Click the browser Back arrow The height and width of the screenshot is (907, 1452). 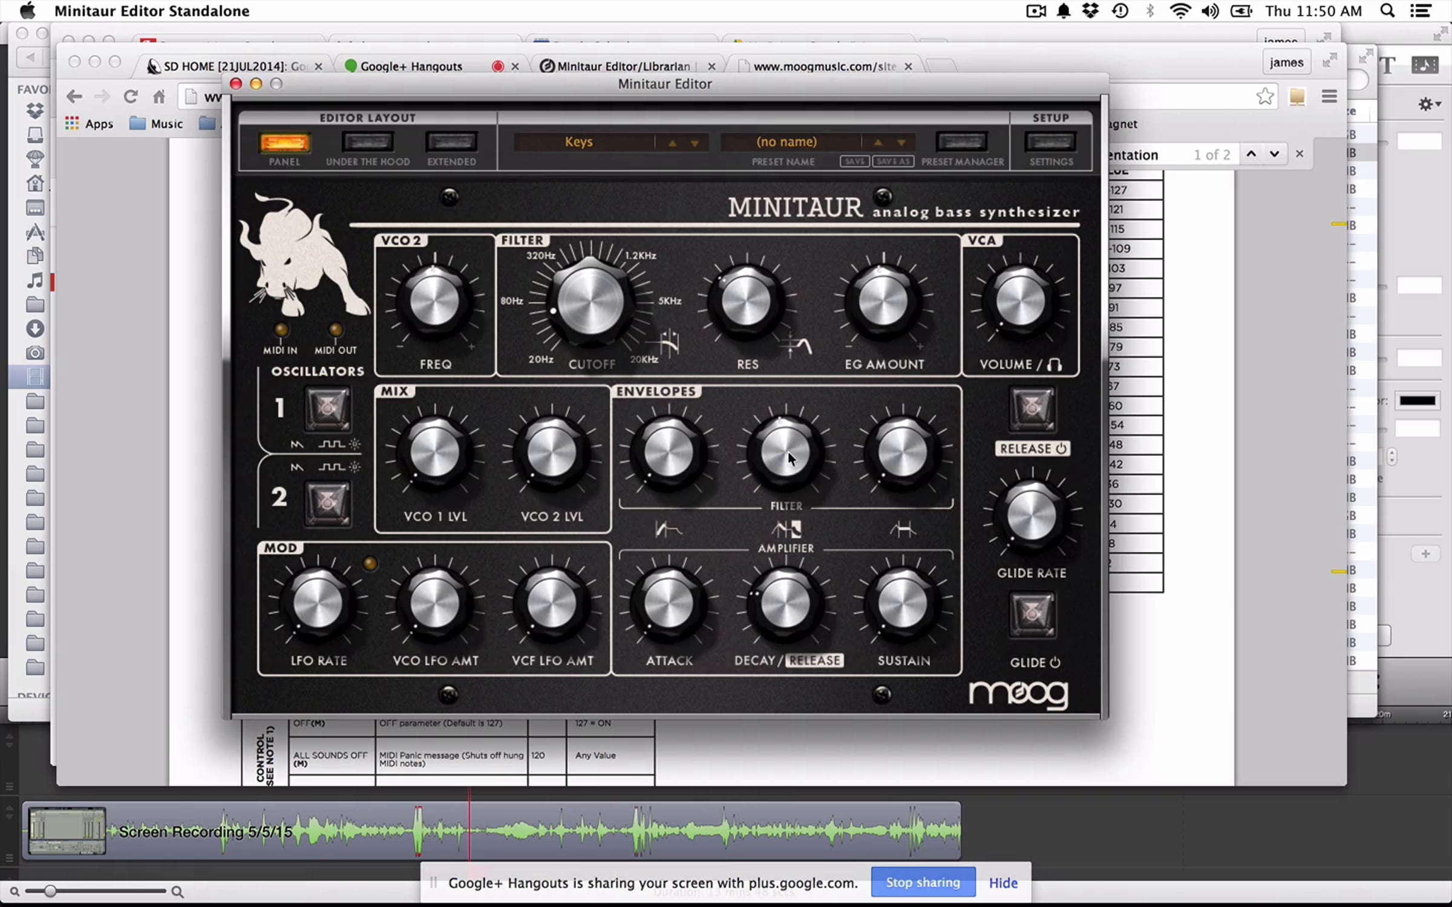[x=74, y=96]
